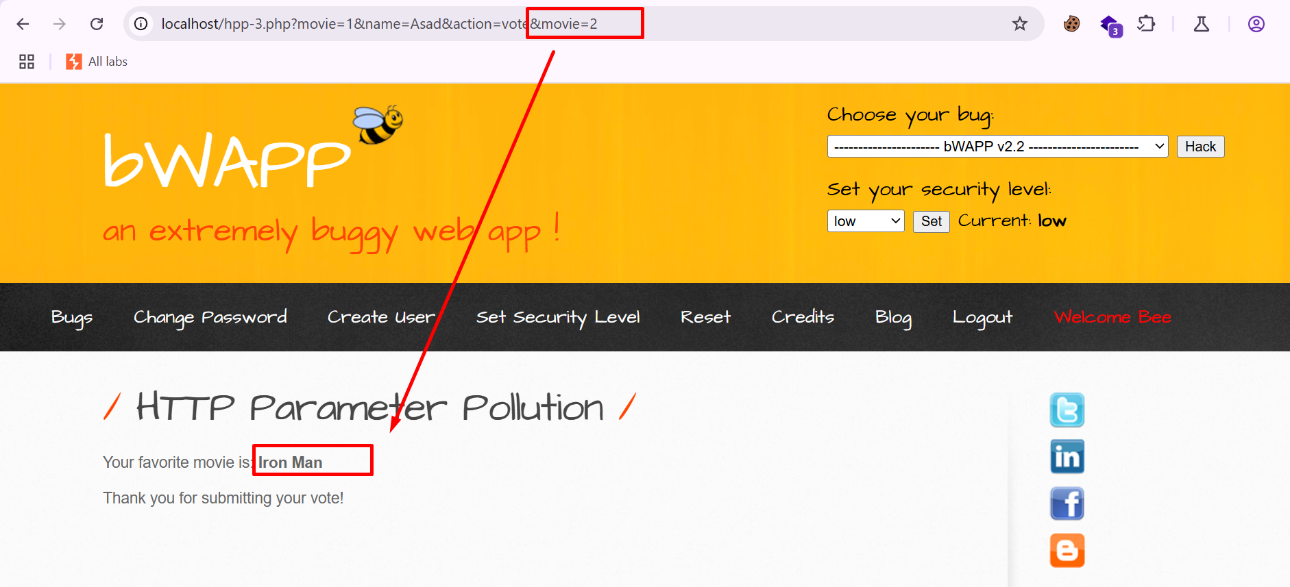Reload the page
This screenshot has width=1290, height=587.
point(97,24)
